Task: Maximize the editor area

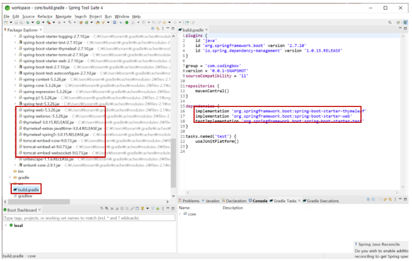Action: coord(405,28)
